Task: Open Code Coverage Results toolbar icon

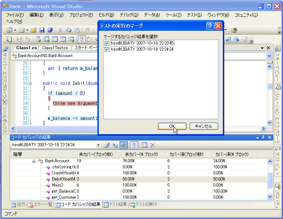Action: (x=63, y=39)
